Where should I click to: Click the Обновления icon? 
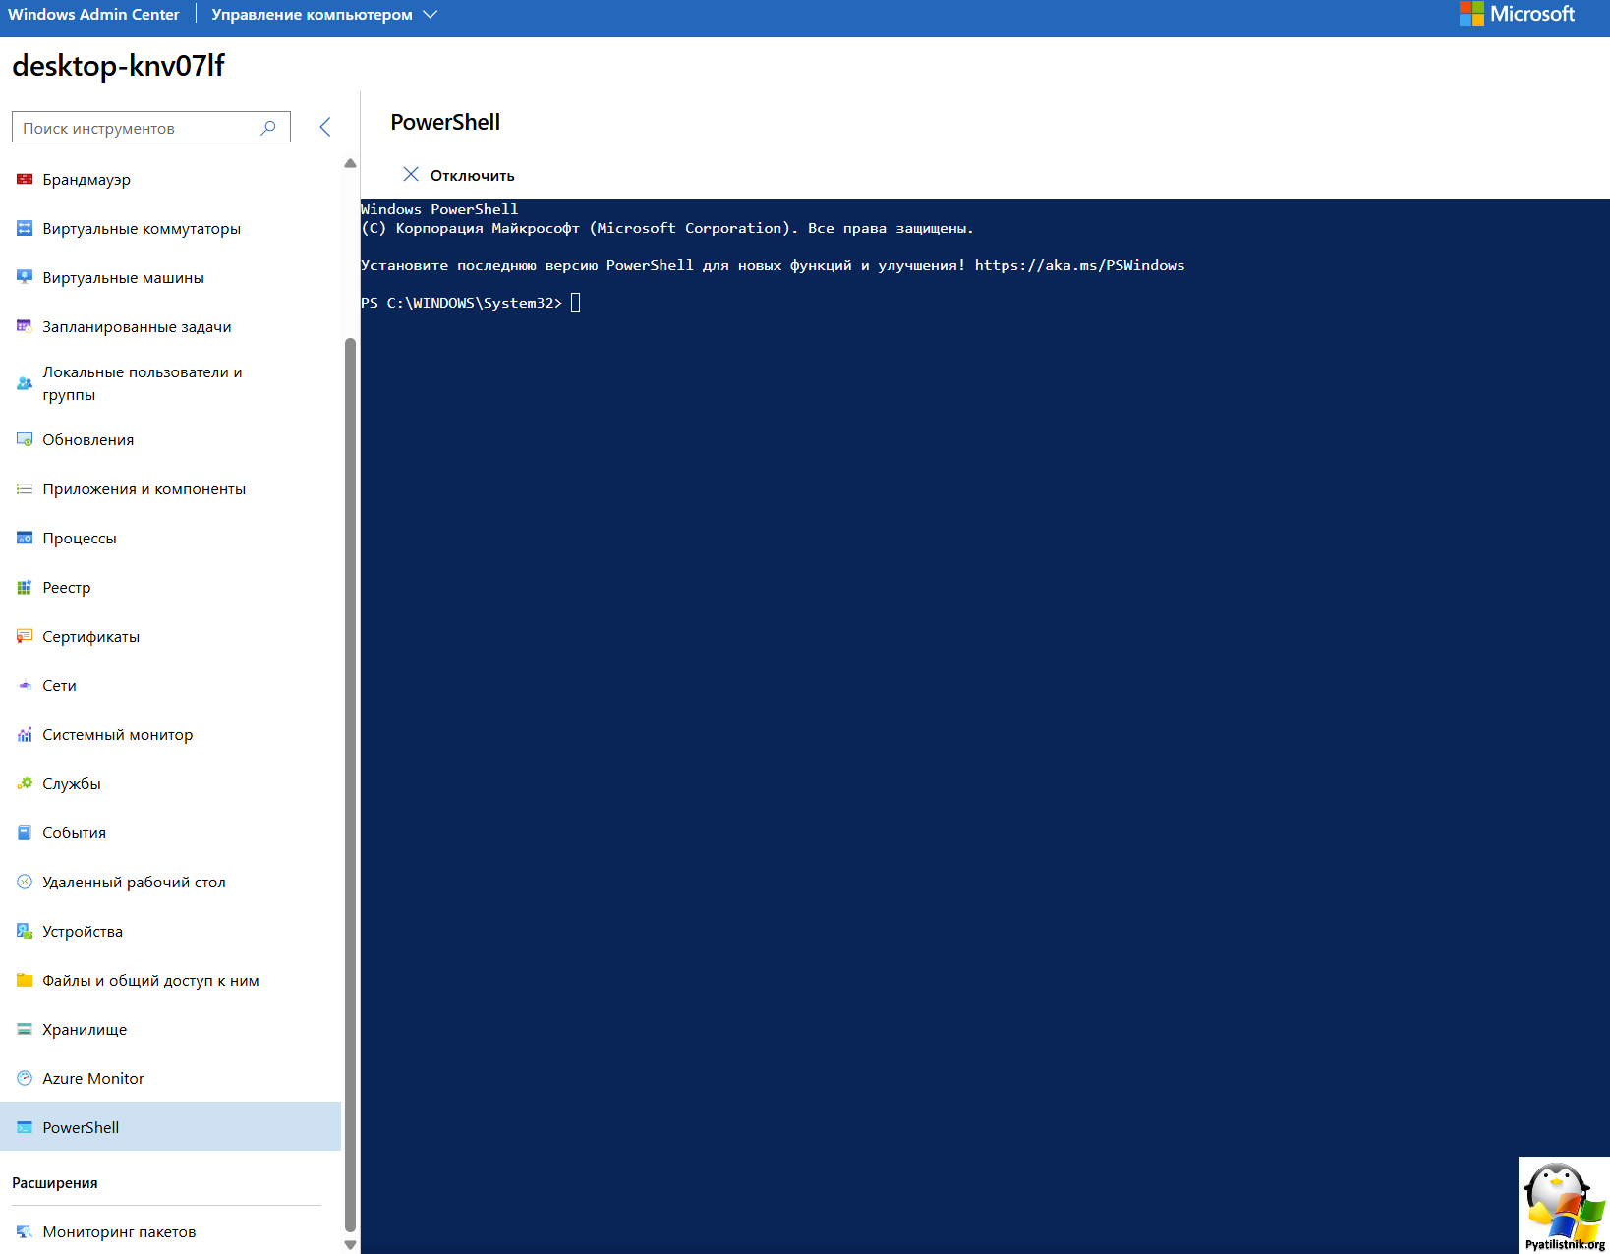coord(25,439)
